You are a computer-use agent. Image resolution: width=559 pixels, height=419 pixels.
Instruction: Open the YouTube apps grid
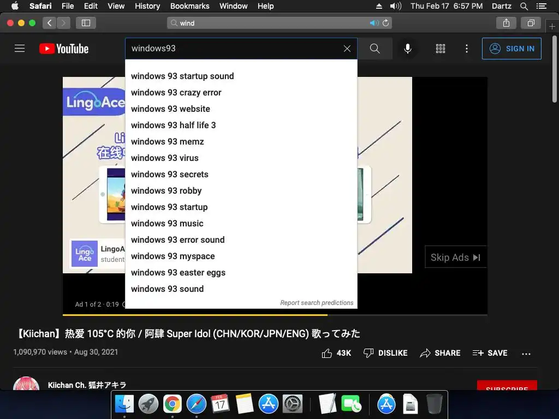[441, 49]
